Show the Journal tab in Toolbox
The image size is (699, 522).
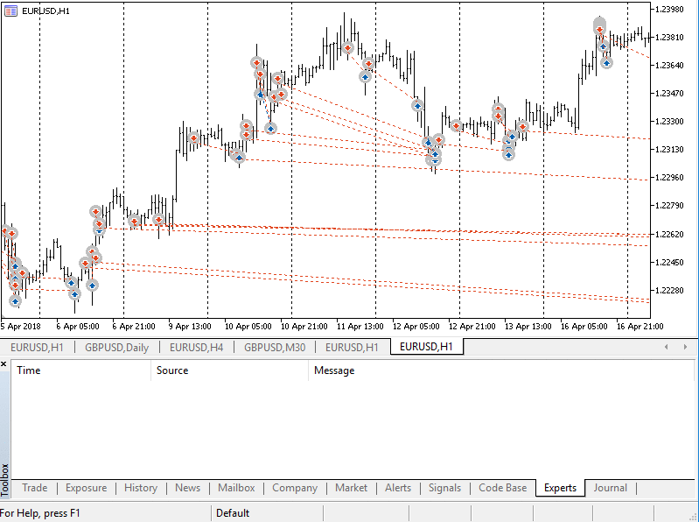[x=610, y=488]
